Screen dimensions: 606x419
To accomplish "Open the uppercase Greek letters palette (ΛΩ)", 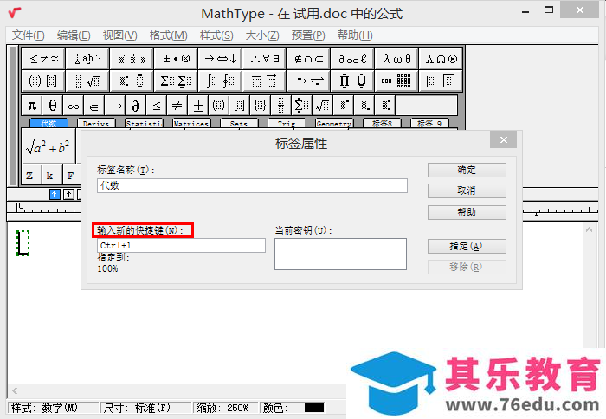I will click(441, 59).
